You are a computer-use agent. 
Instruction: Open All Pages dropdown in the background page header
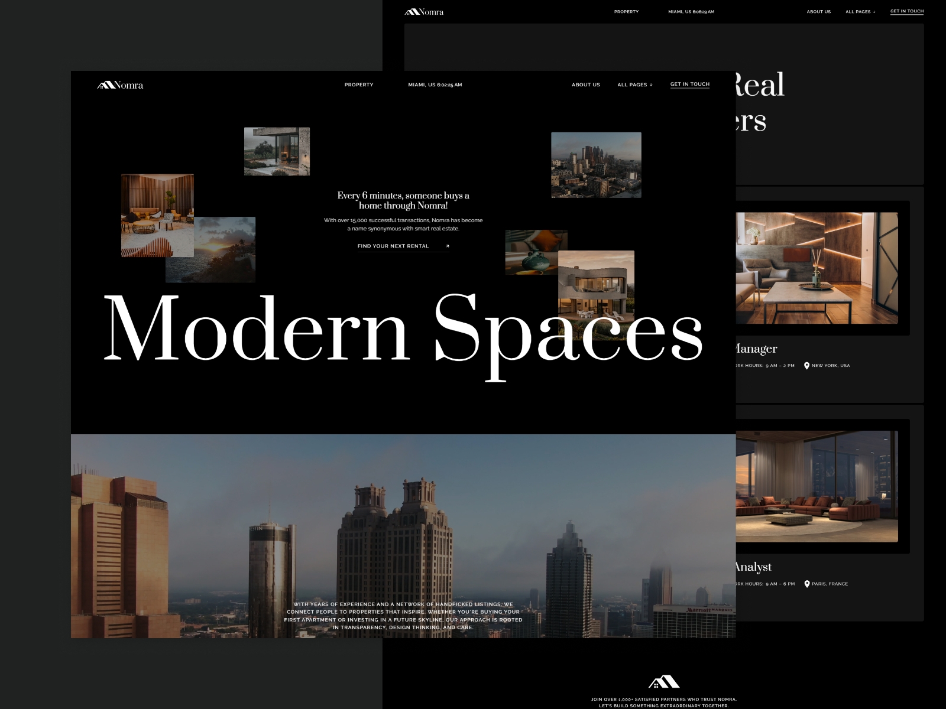[x=860, y=12]
